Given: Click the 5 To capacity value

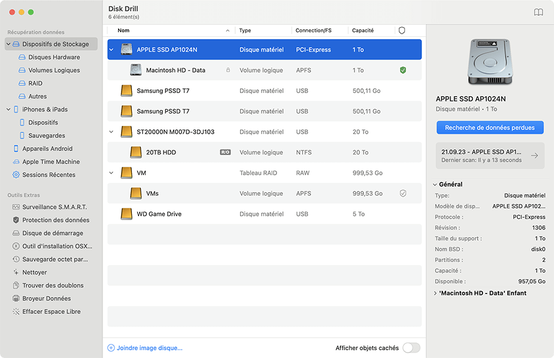Looking at the screenshot, I should click(359, 214).
